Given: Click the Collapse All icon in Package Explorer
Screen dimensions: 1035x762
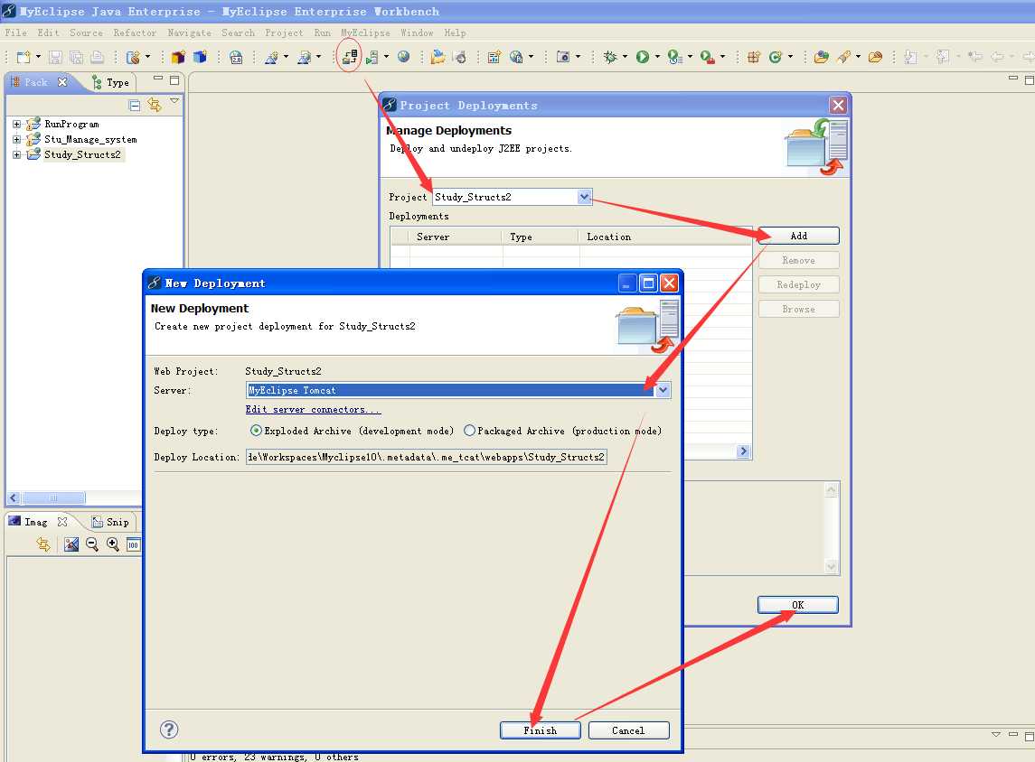Looking at the screenshot, I should [x=134, y=105].
